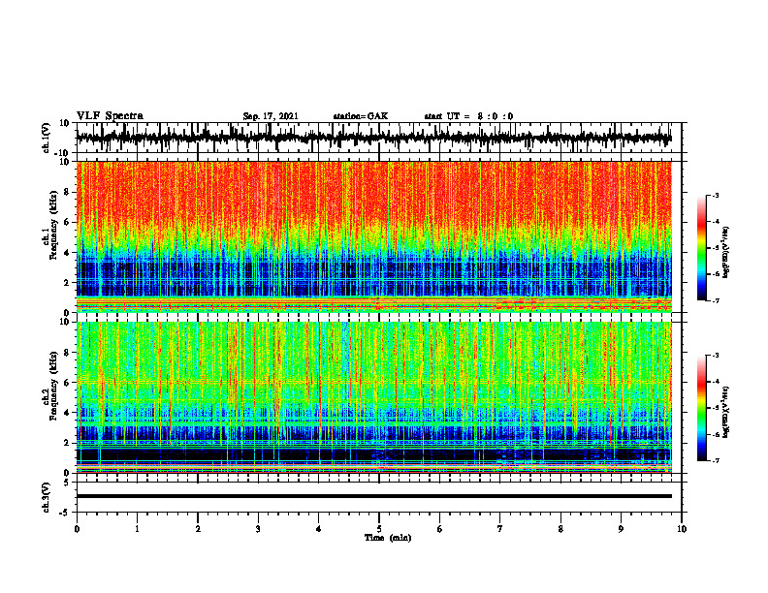Click the "station=GAK" label
This screenshot has width=768, height=593.
coord(361,116)
